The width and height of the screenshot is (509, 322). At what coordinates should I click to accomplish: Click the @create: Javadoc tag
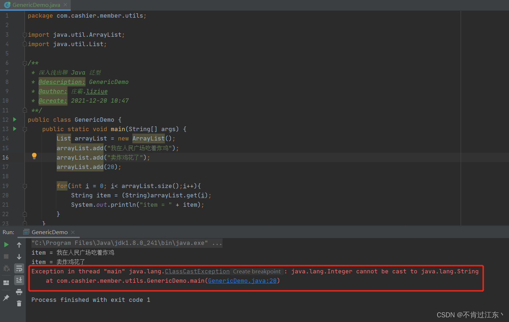click(53, 100)
